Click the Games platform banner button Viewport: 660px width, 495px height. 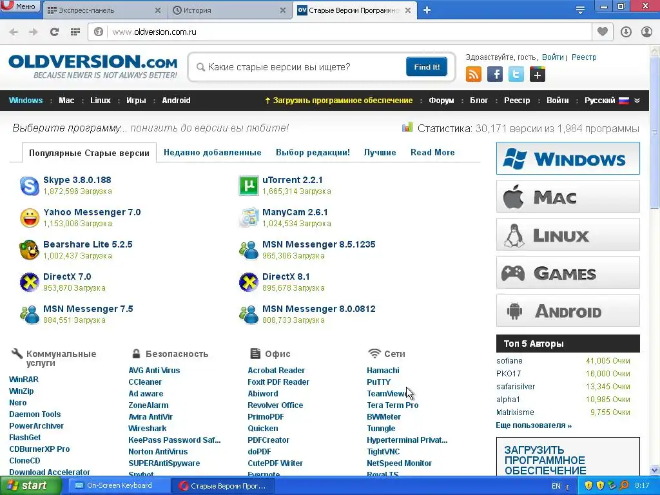point(568,273)
